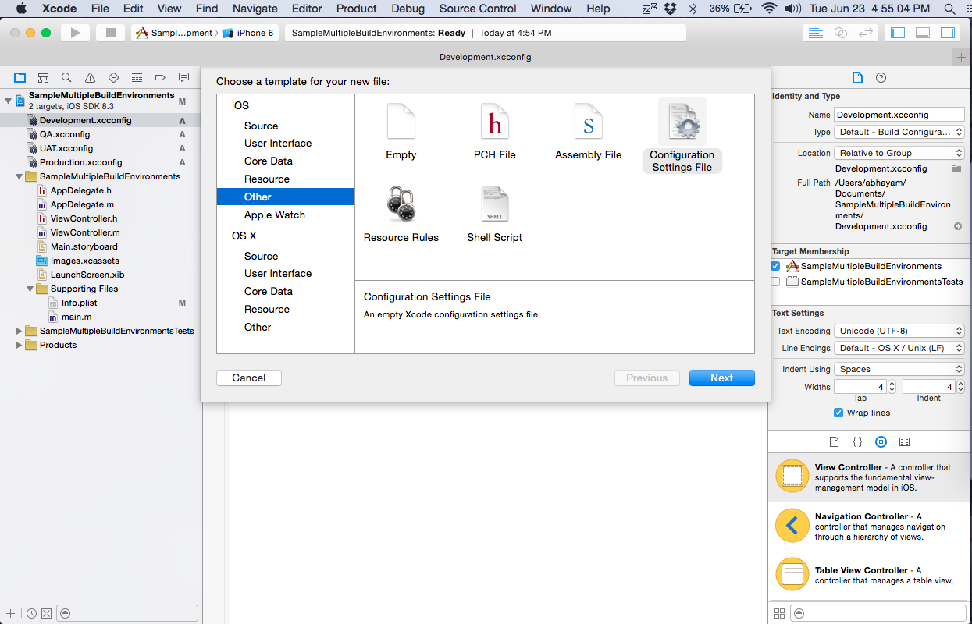Open the Text Encoding dropdown

899,331
